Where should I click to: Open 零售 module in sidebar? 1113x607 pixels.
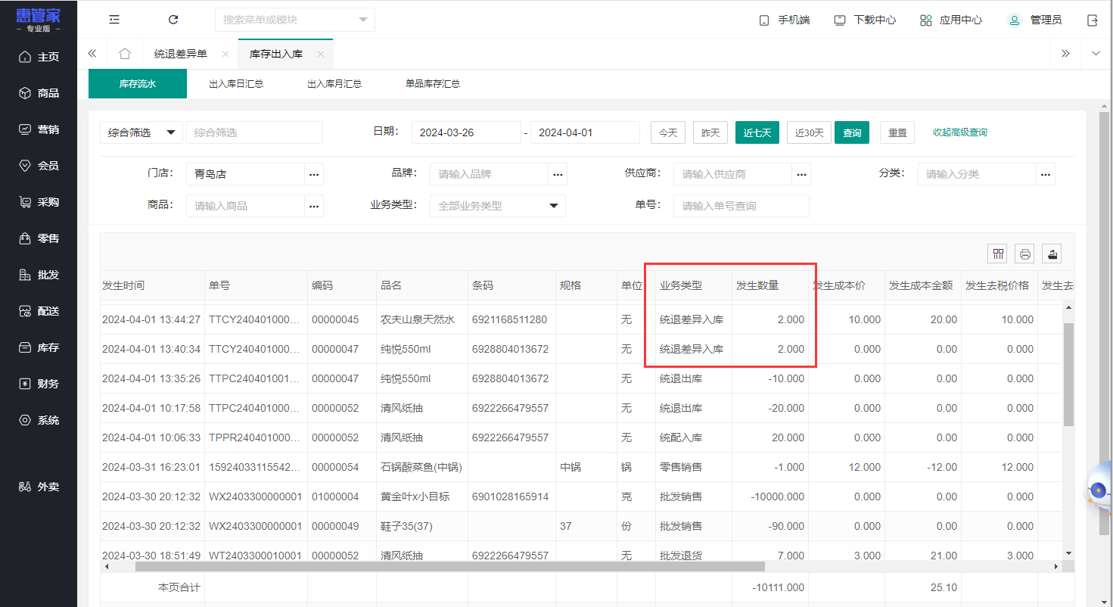39,238
